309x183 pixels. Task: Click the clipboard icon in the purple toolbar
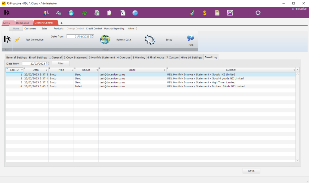[x=109, y=13]
